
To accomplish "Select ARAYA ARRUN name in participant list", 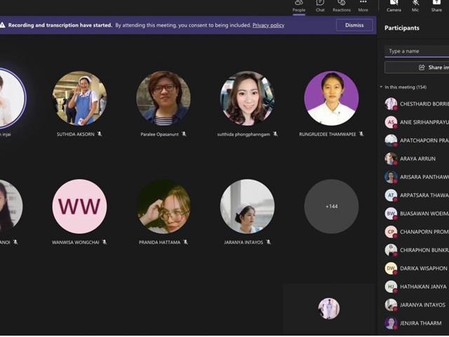I will [418, 159].
